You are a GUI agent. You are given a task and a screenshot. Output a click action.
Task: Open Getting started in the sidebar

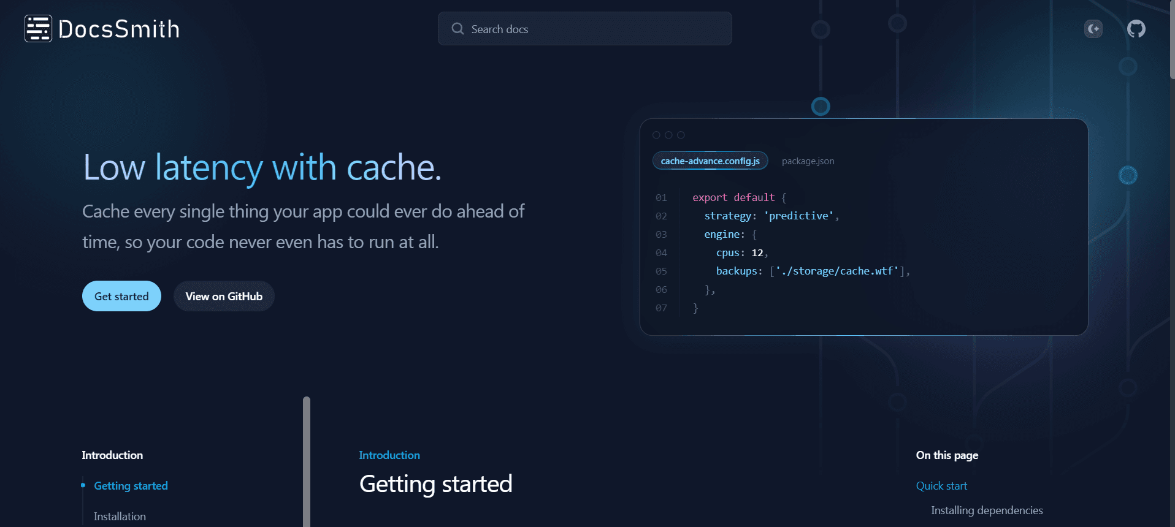tap(131, 486)
